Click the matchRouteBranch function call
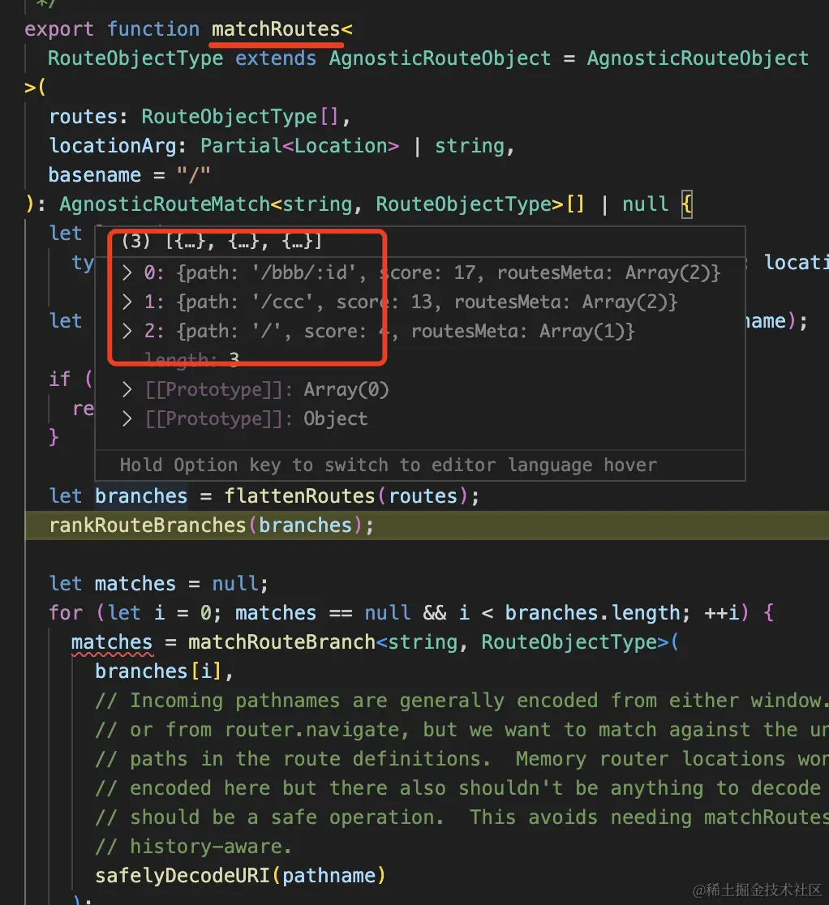The image size is (829, 905). [x=281, y=642]
